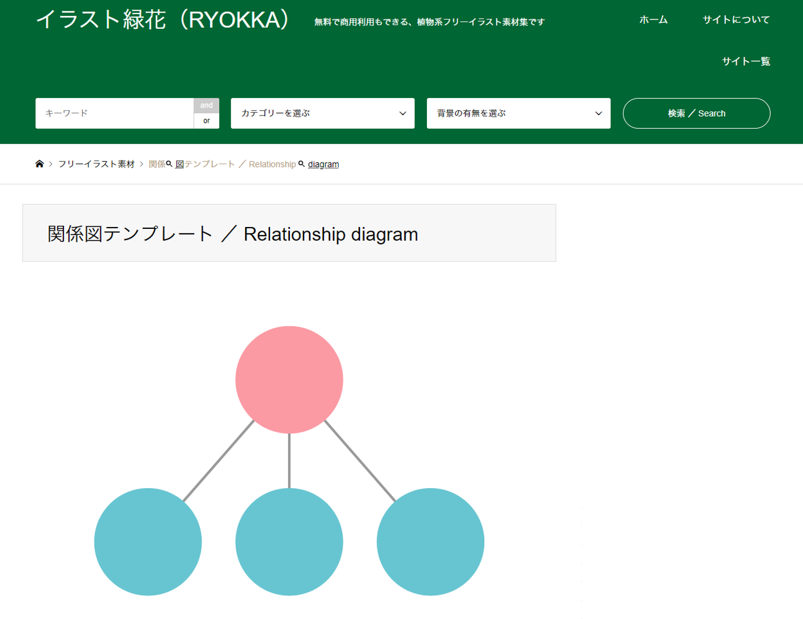Image resolution: width=803 pixels, height=619 pixels.
Task: Expand the 背景の有無を選ぶ dropdown
Action: [x=519, y=113]
